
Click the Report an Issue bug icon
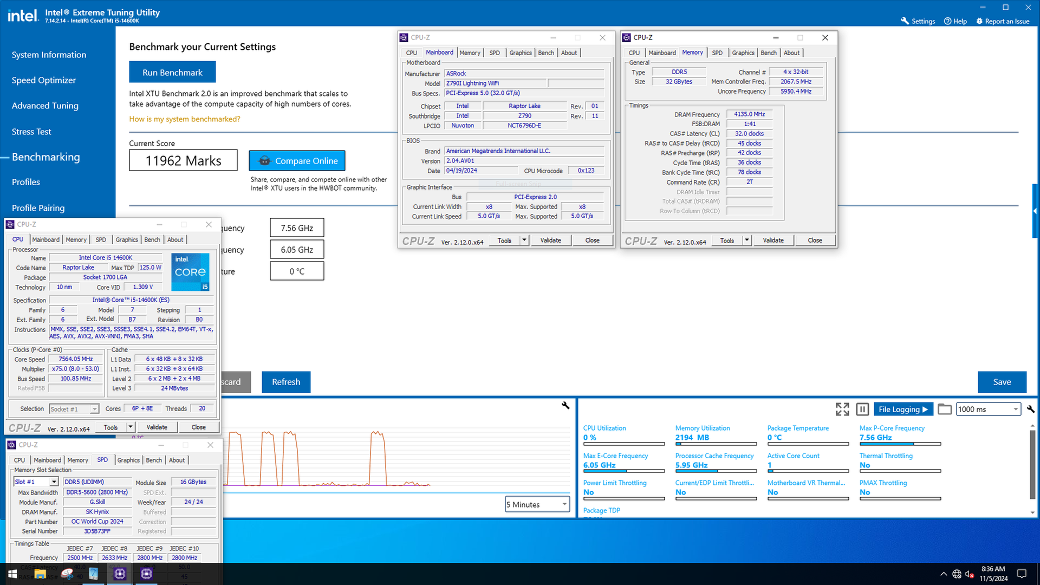point(979,21)
